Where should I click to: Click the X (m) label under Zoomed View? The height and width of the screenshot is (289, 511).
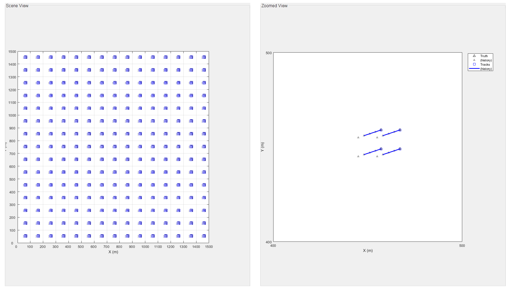(368, 251)
